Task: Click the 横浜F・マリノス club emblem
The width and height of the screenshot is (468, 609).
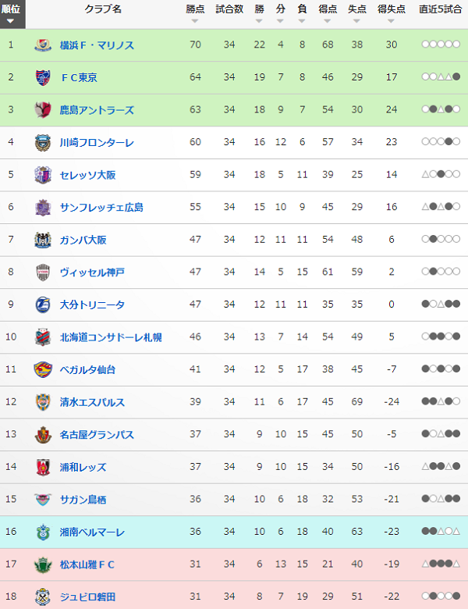Action: click(43, 45)
